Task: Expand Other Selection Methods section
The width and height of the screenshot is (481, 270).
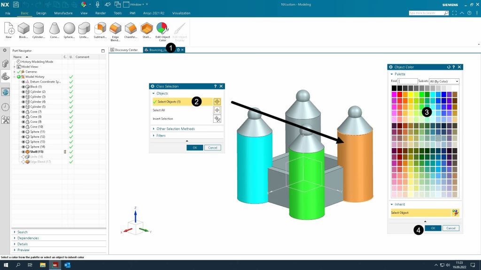Action: click(175, 129)
